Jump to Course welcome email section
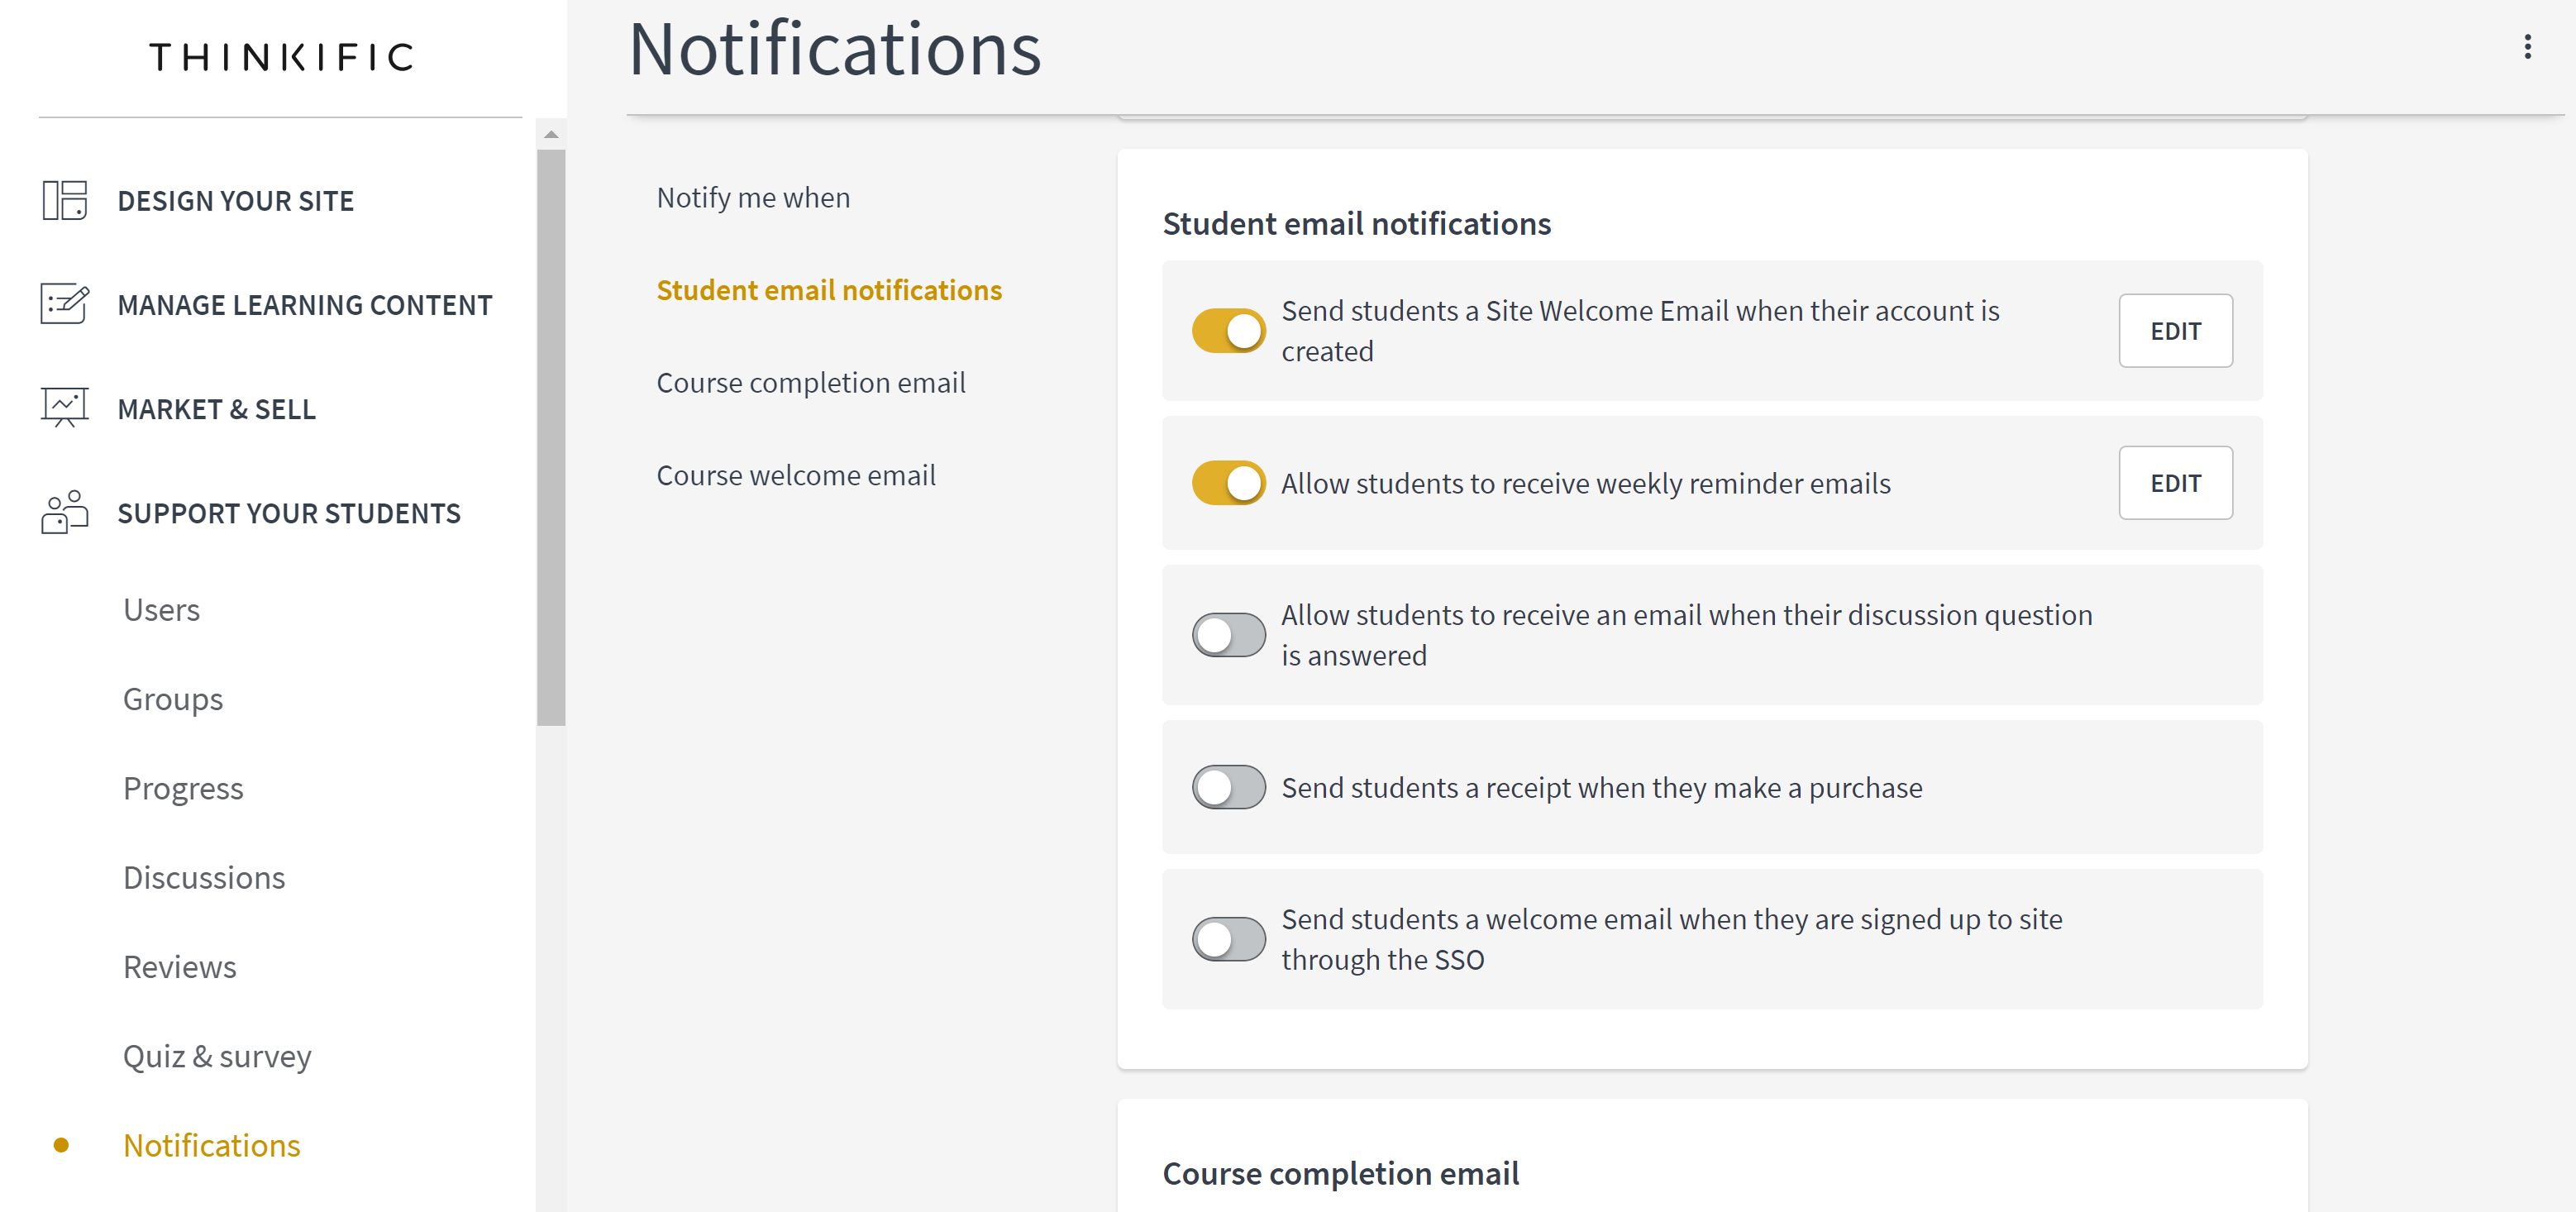The width and height of the screenshot is (2576, 1212). 796,475
